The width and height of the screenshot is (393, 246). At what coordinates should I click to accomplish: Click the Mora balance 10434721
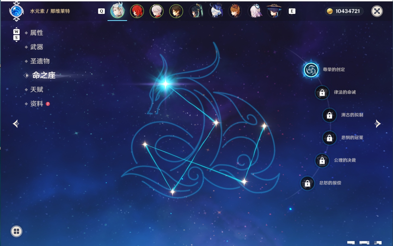[x=344, y=11]
